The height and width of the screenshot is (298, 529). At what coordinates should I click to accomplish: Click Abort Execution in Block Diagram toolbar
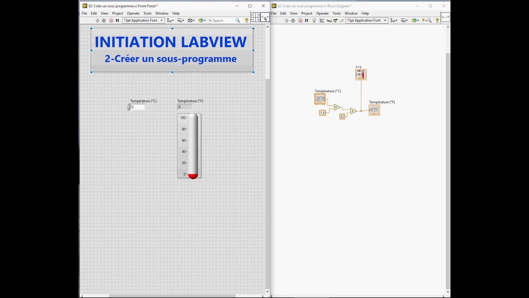300,20
